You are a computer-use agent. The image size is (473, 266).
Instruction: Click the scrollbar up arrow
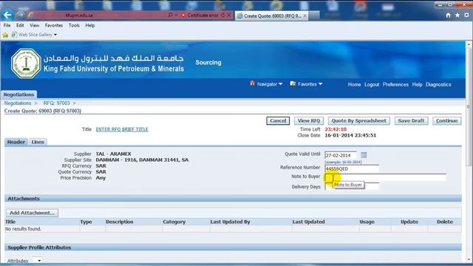pos(469,44)
